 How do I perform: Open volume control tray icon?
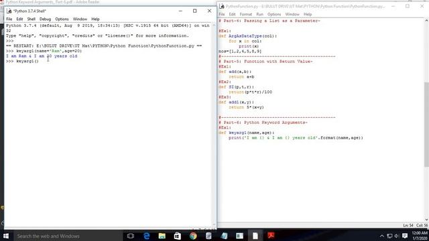[x=397, y=236]
